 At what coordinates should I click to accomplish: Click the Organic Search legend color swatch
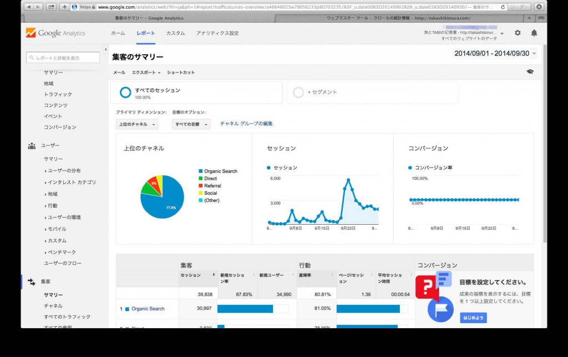[201, 172]
